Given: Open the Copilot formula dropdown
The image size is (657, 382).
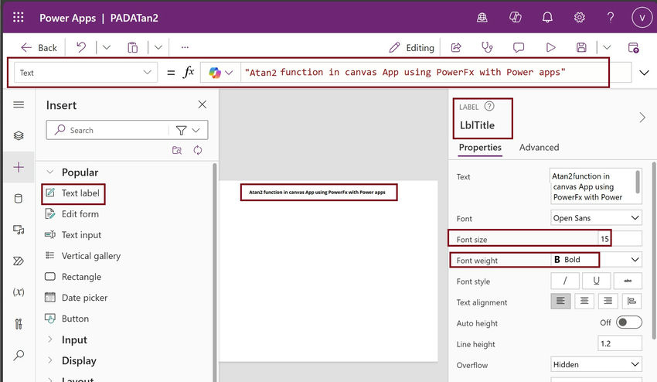Looking at the screenshot, I should click(221, 73).
